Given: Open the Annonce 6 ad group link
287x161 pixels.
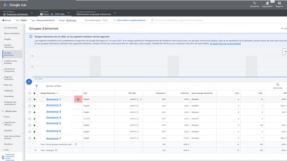Looking at the screenshot, I should coord(54,131).
